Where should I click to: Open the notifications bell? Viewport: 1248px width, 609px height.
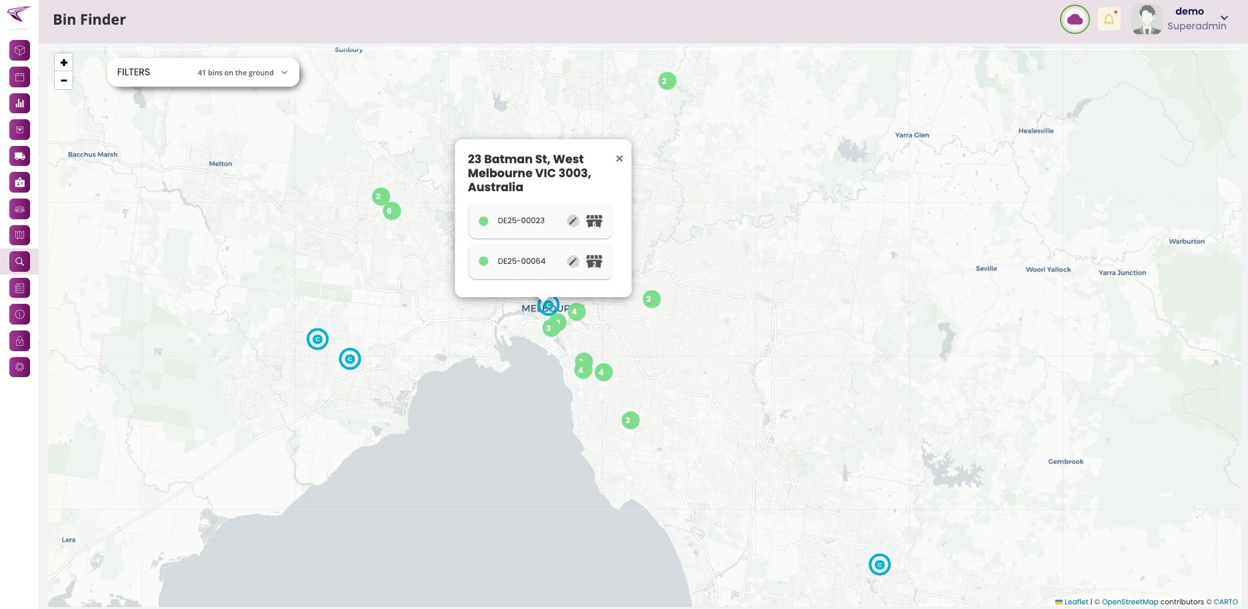(x=1109, y=19)
